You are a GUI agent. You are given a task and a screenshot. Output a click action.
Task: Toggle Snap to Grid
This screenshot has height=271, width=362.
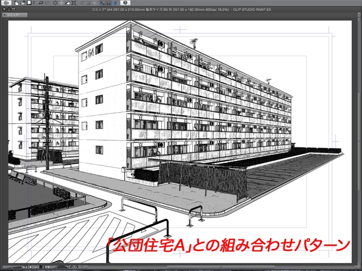tap(115, 3)
